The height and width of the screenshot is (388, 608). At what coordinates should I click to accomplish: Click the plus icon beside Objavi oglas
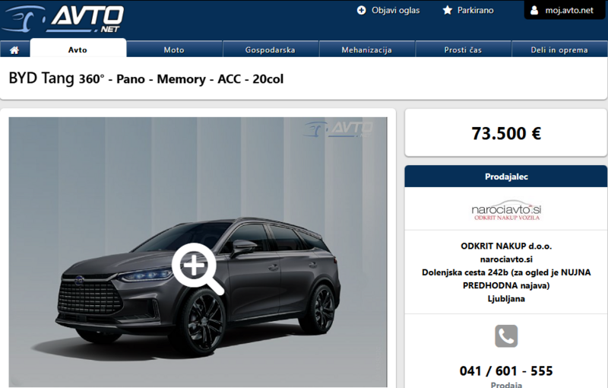point(362,10)
